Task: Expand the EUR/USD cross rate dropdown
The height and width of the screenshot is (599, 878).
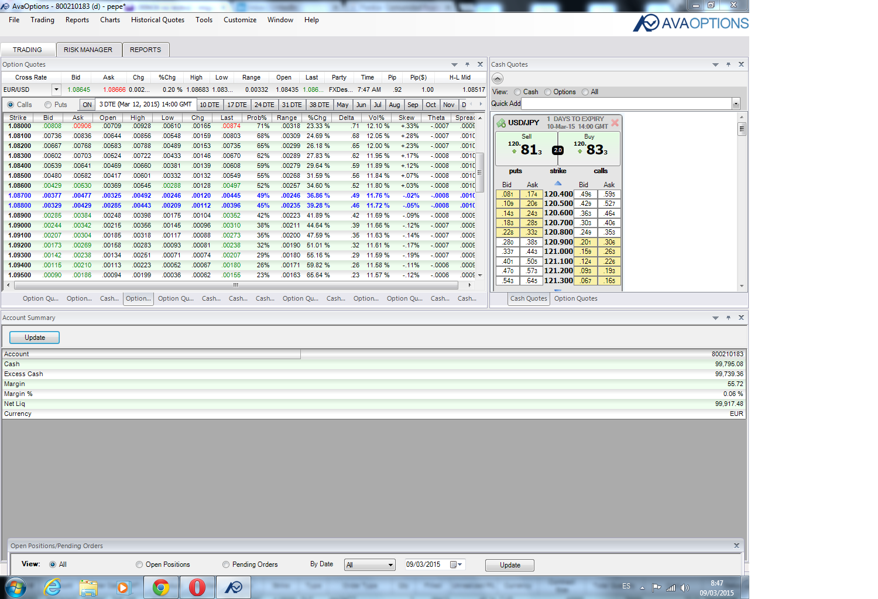Action: (56, 89)
